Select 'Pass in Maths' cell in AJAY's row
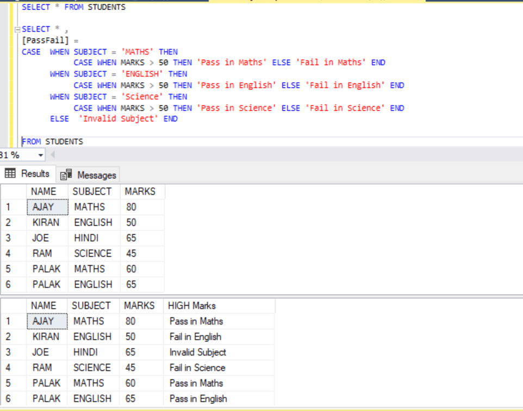This screenshot has height=411, width=523. [x=219, y=321]
